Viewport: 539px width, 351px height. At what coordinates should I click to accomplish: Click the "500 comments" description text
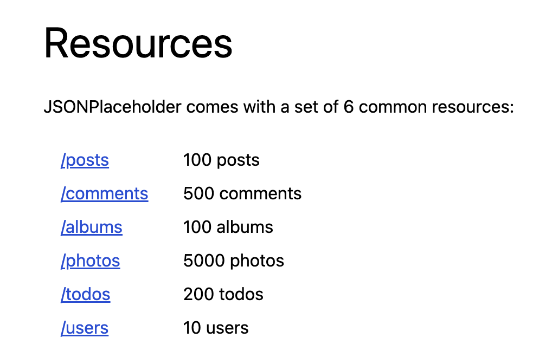tap(242, 193)
